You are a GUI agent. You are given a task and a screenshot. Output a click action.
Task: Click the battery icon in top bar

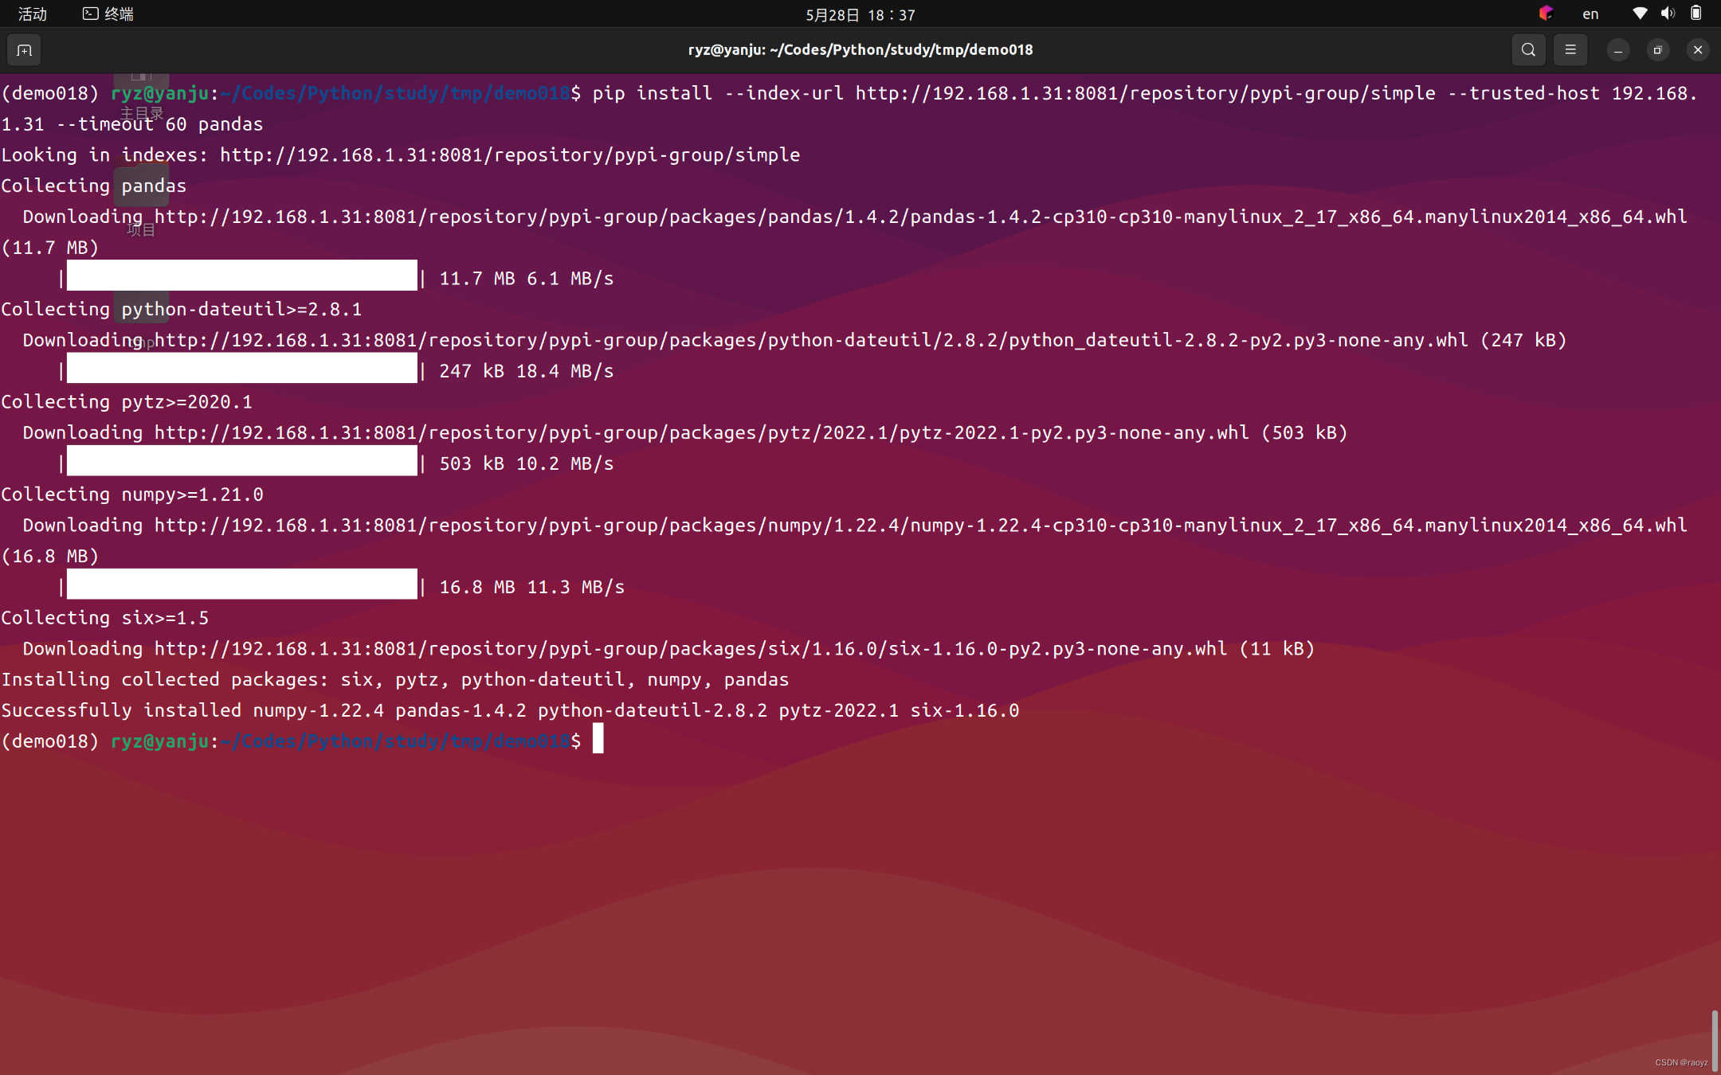pyautogui.click(x=1696, y=14)
